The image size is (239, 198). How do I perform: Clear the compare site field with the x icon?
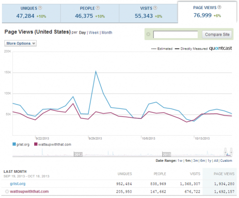(x=148, y=34)
